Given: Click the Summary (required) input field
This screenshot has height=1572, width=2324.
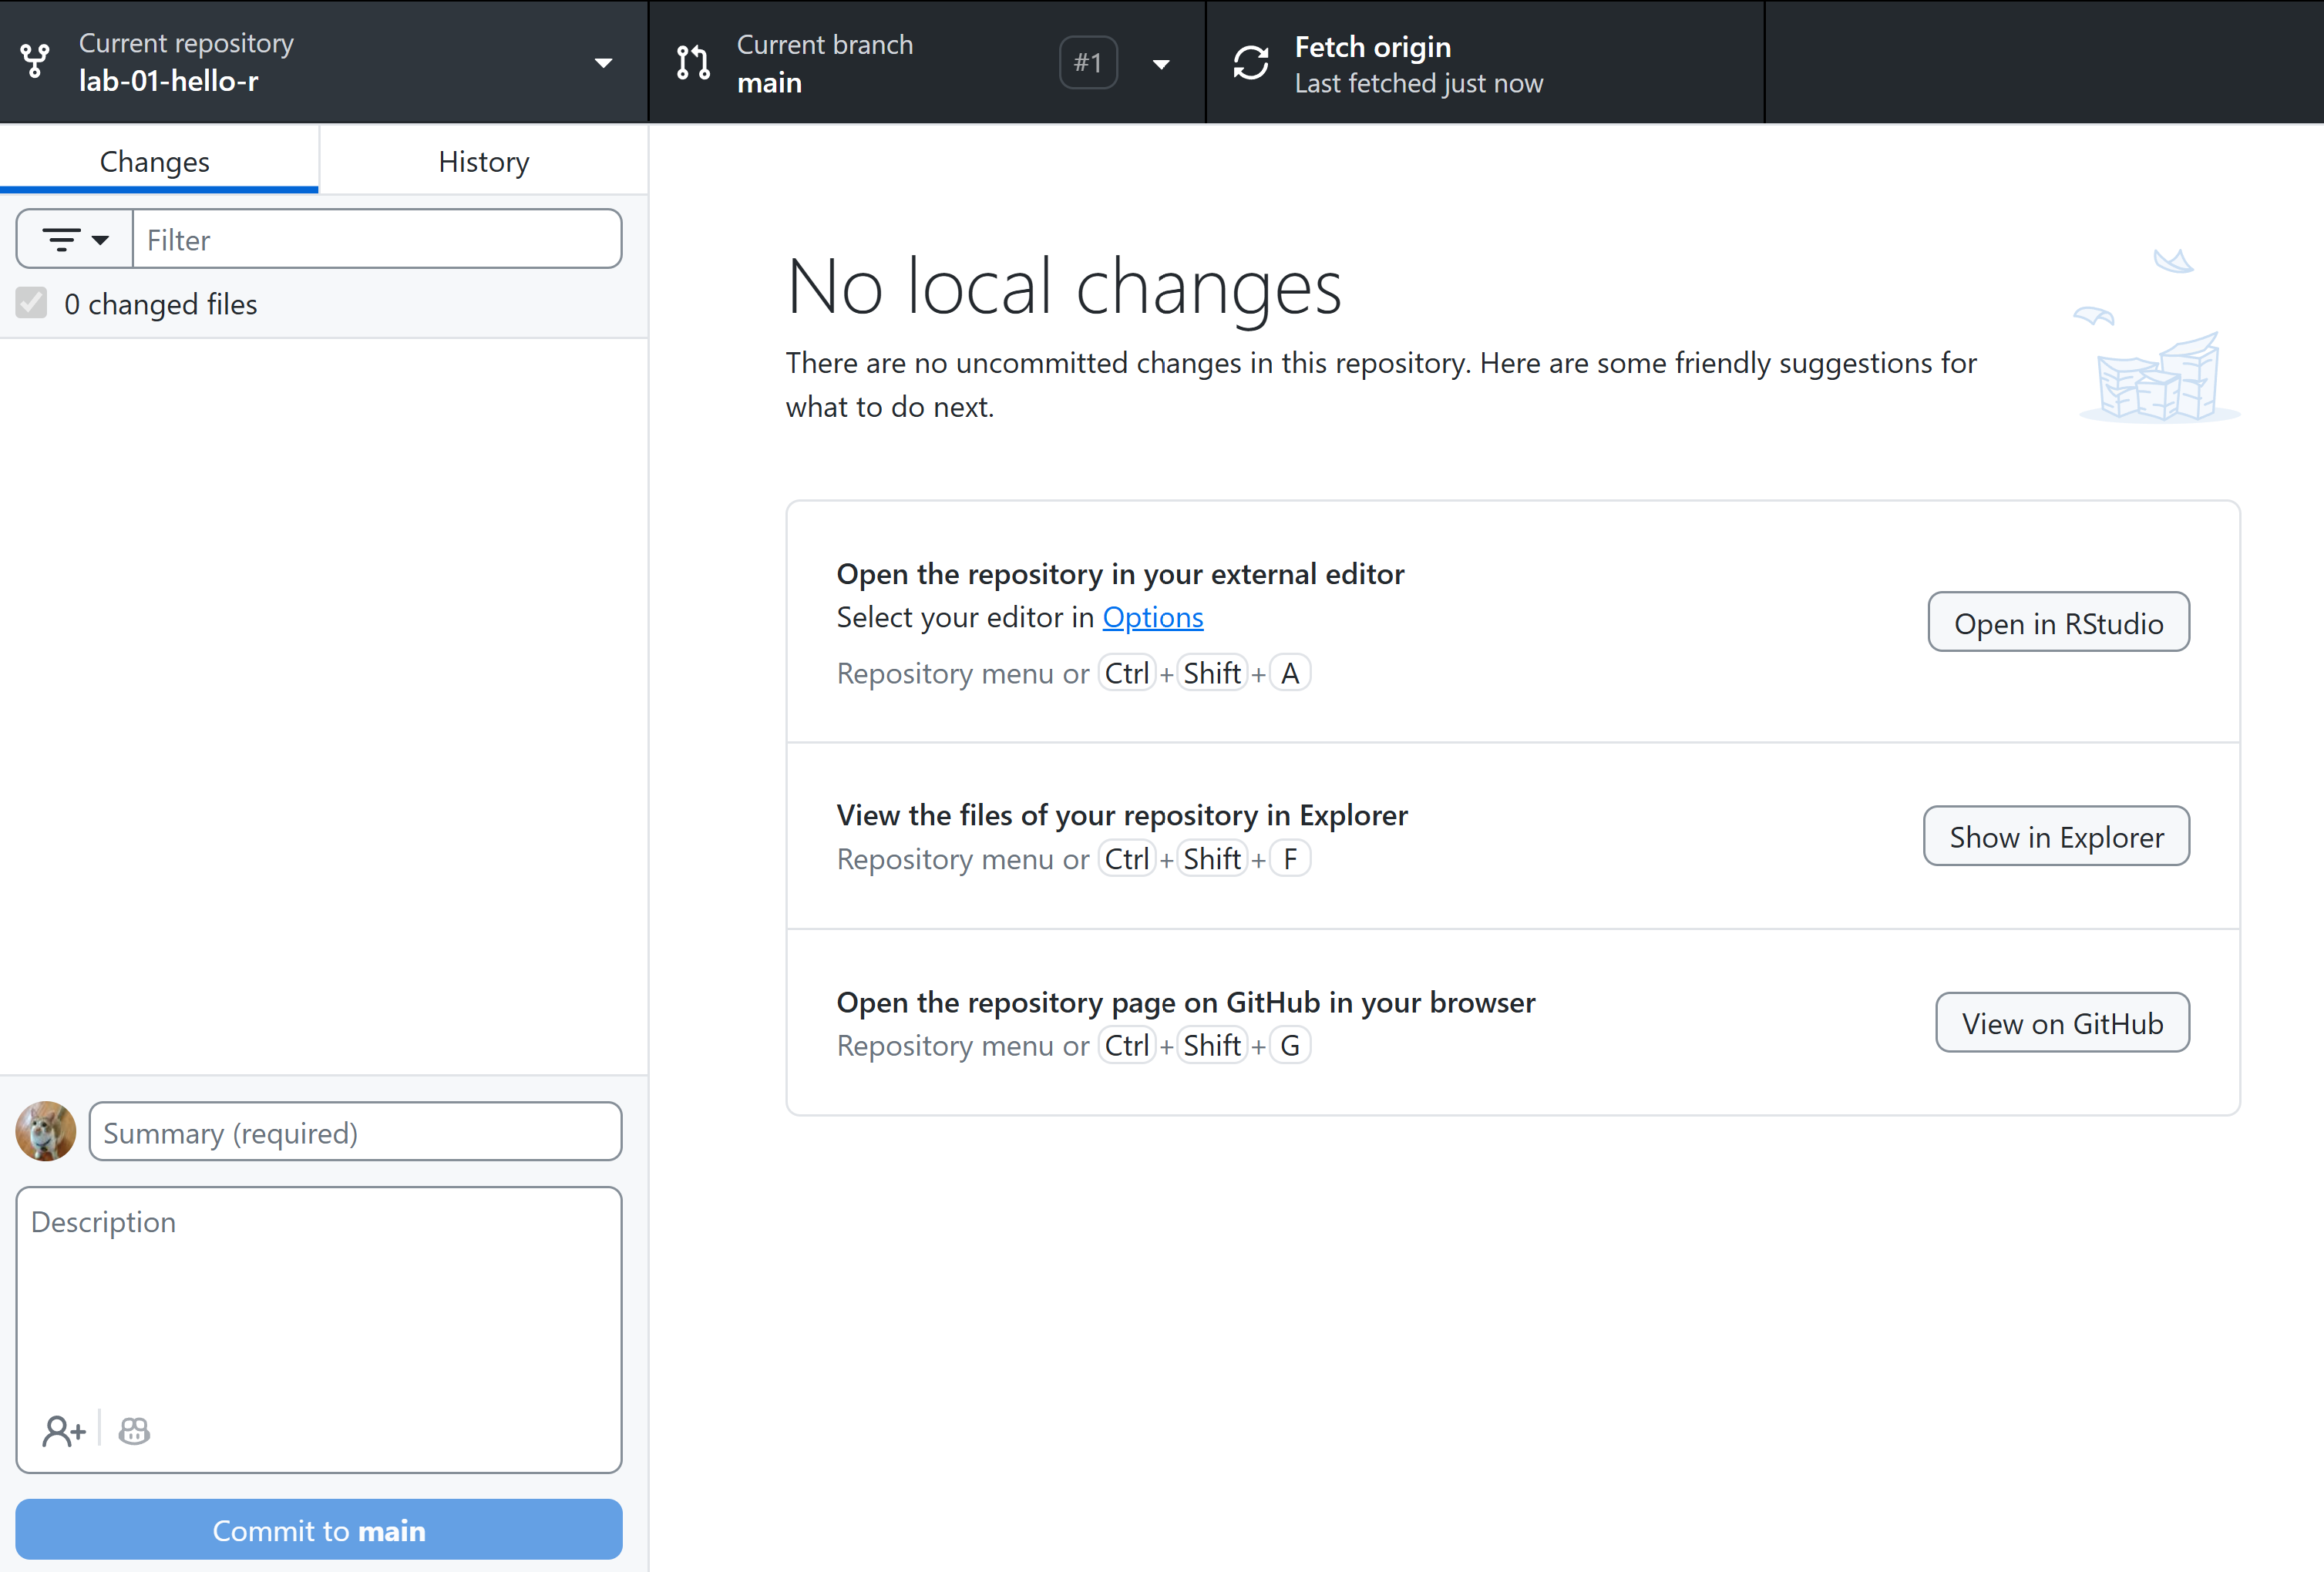Looking at the screenshot, I should [355, 1132].
